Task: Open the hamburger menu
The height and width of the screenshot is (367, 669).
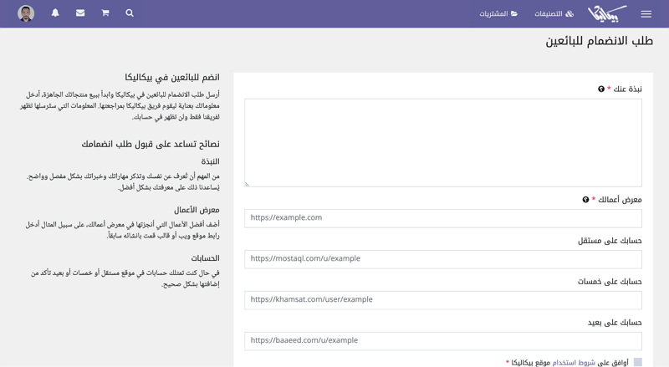Action: tap(646, 14)
